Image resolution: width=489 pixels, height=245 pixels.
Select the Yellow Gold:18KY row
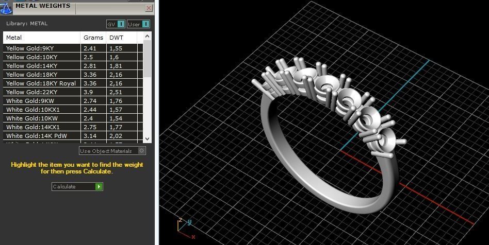[x=73, y=75]
